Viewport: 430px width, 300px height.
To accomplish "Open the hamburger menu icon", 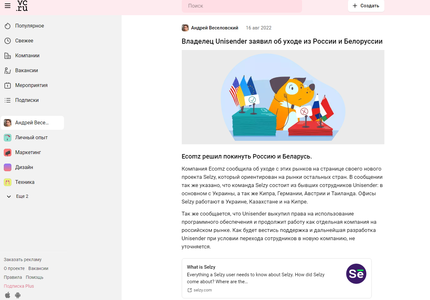I will click(x=8, y=6).
